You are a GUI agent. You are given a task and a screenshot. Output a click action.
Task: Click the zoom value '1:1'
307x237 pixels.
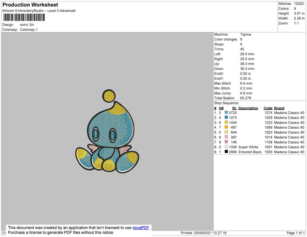(x=296, y=23)
